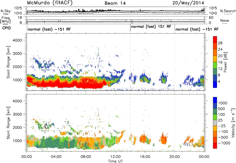Select the "Freq. [MHz]" axis label
The image size is (236, 163).
pos(6,20)
